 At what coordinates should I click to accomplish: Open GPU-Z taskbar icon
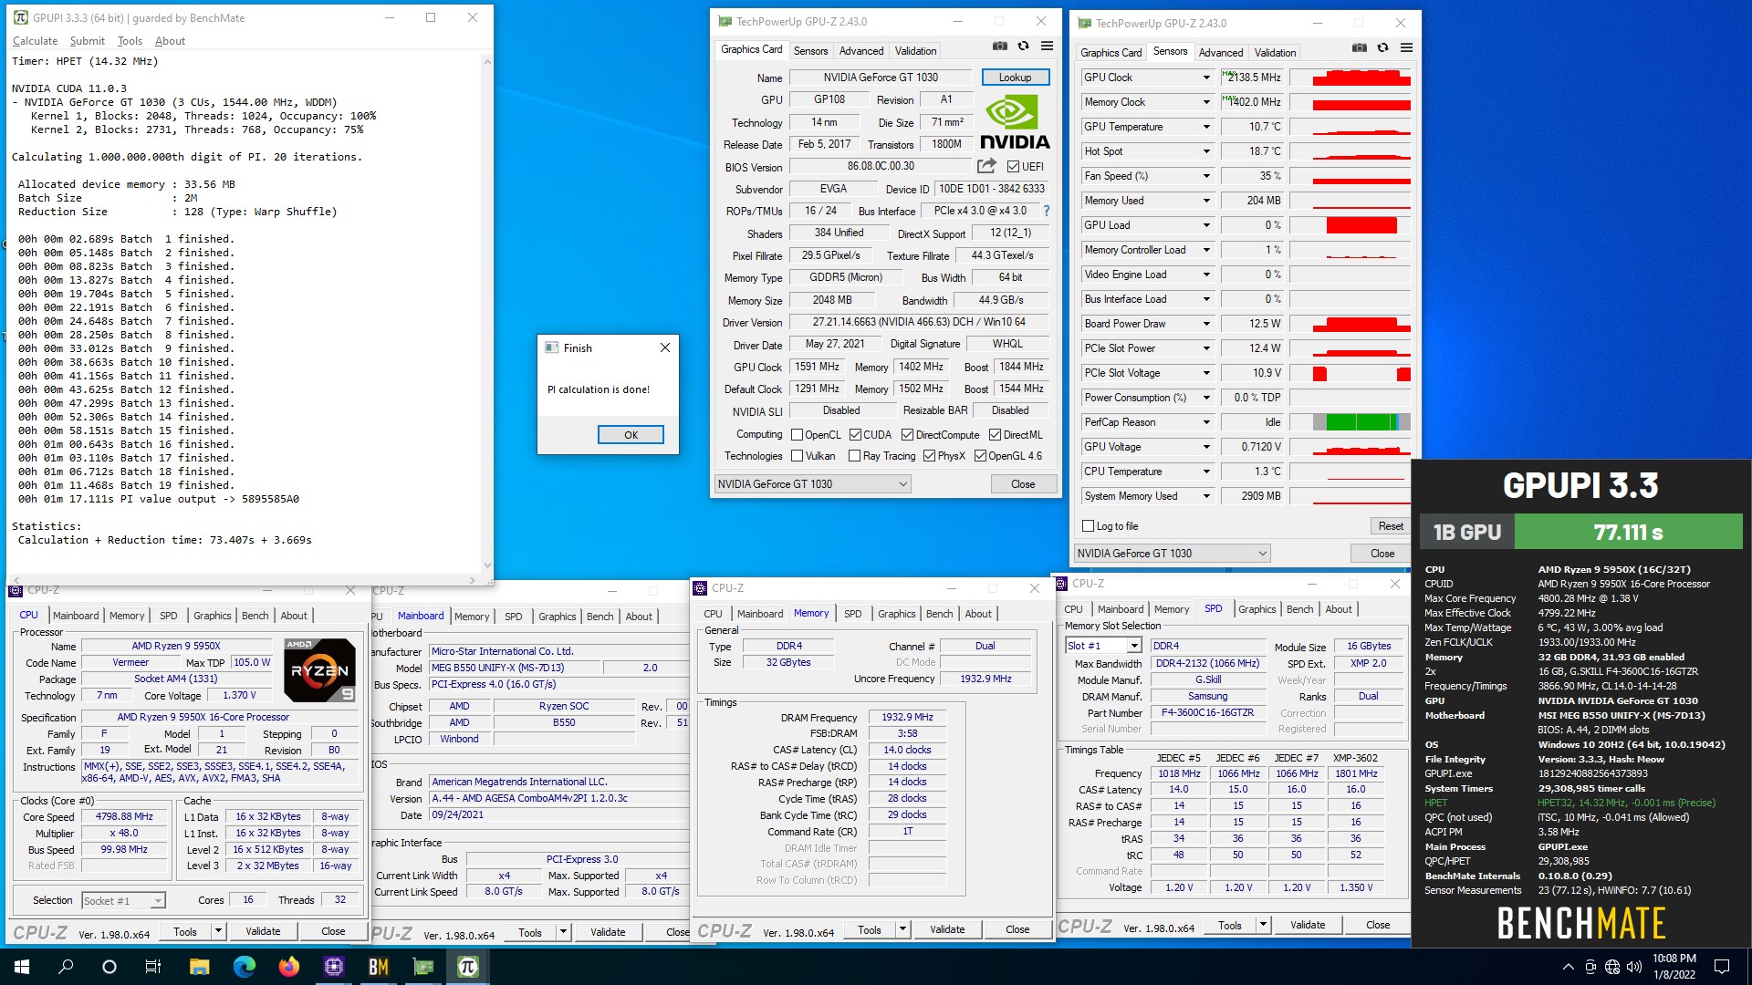[x=422, y=967]
